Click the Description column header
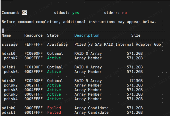Image resolution: width=170 pixels, height=116 pixels. click(87, 35)
